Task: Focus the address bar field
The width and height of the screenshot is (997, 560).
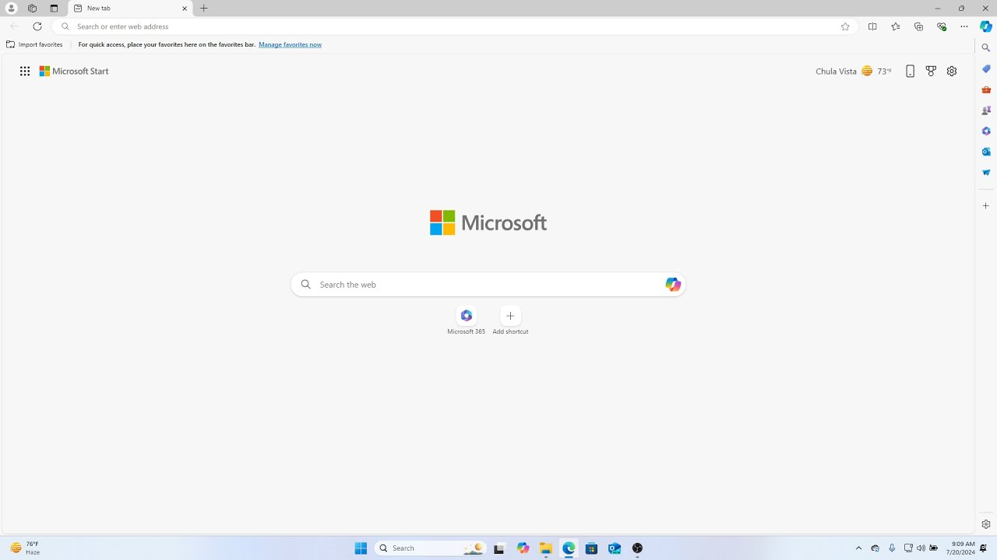Action: pos(456,26)
